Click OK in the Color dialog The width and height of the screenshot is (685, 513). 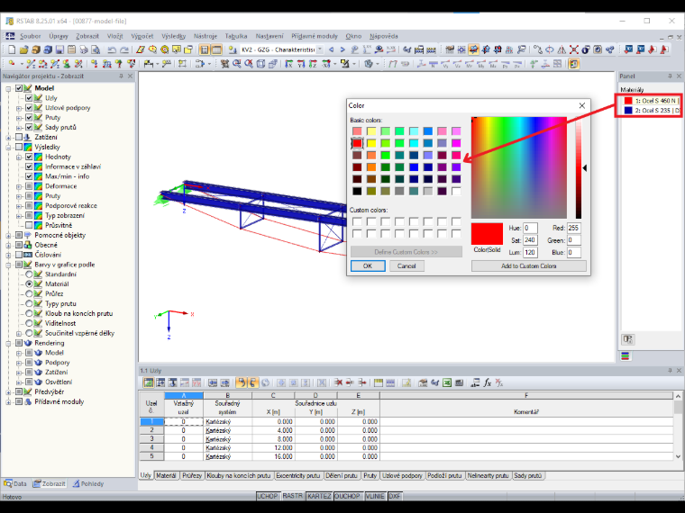click(368, 265)
